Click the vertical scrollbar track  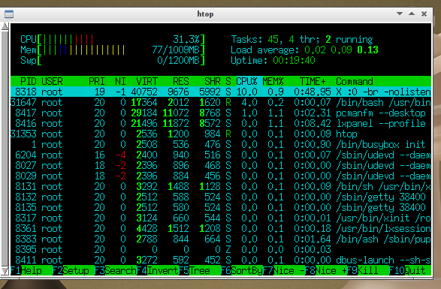coord(5,149)
